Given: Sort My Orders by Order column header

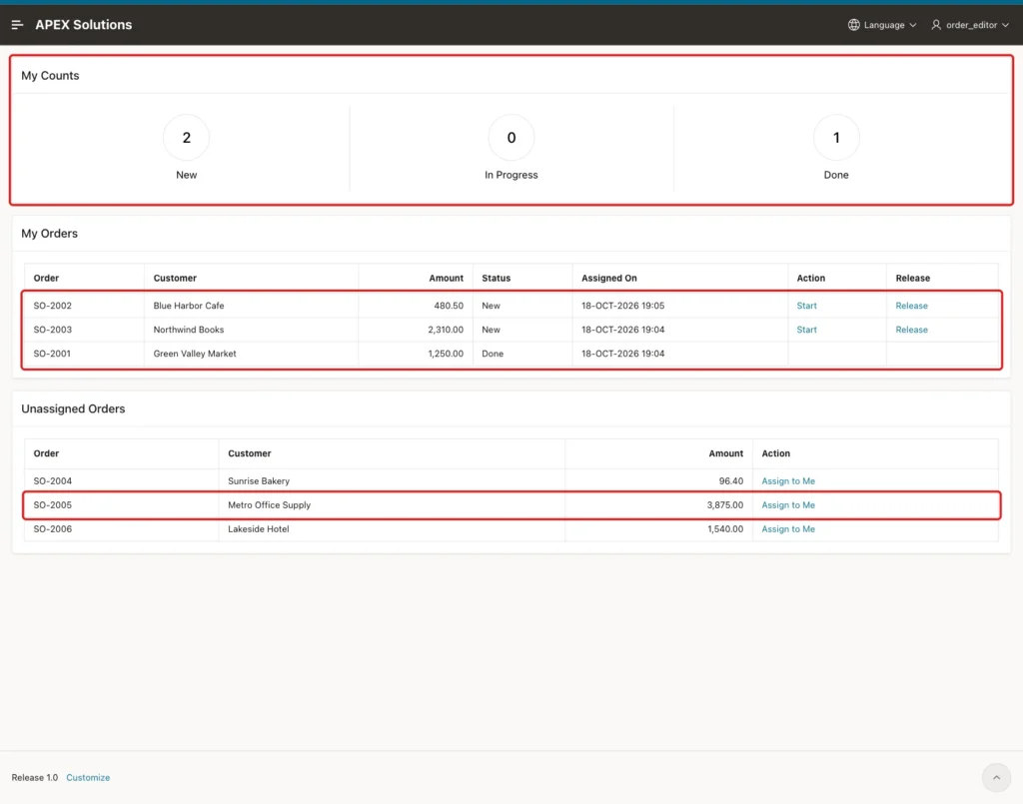Looking at the screenshot, I should 46,278.
